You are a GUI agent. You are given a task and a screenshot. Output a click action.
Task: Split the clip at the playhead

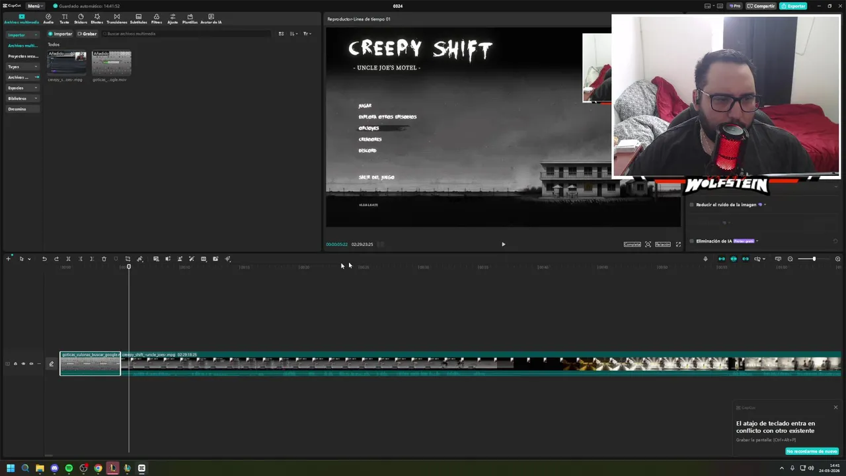point(68,259)
